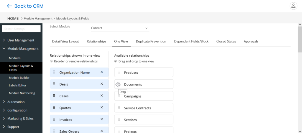
Task: Open Module Builder in sidebar
Action: click(19, 78)
